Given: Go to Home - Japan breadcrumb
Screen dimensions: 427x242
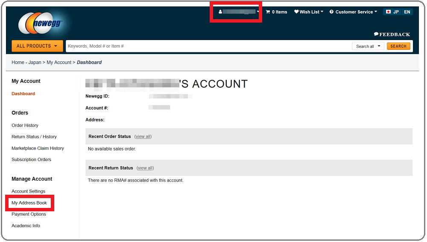Looking at the screenshot, I should pos(26,62).
